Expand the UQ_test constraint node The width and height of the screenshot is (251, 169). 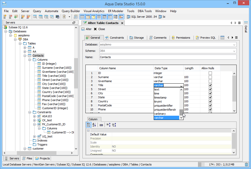(x=35, y=136)
